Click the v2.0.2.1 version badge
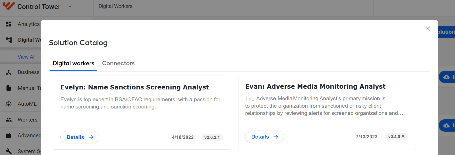This screenshot has width=455, height=155. point(212,137)
